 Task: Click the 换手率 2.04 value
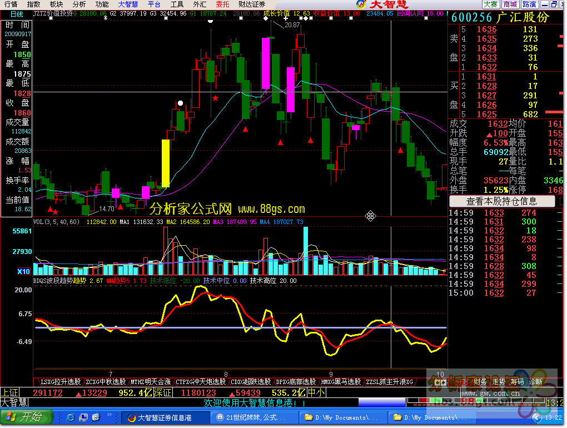[x=24, y=190]
